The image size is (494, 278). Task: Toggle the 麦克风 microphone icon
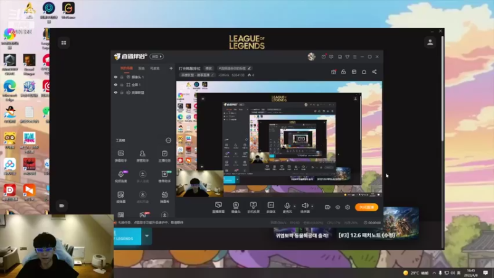click(287, 206)
